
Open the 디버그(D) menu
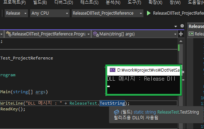point(63,3)
